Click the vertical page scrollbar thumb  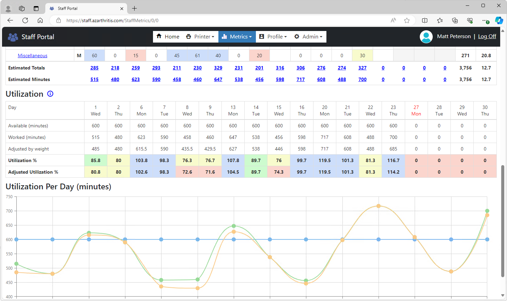(503, 221)
